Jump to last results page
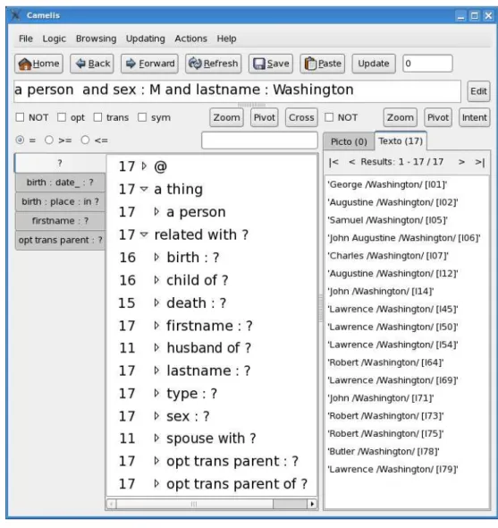This screenshot has height=528, width=498. tap(480, 162)
